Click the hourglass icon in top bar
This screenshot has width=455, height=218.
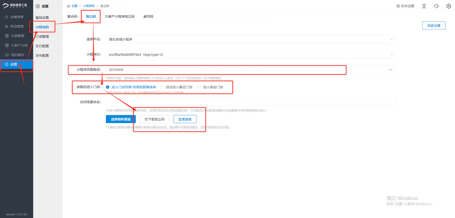(x=424, y=6)
